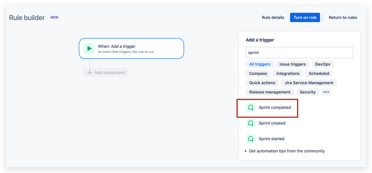
Task: Expand Get automation tips from the community
Action: pos(285,151)
